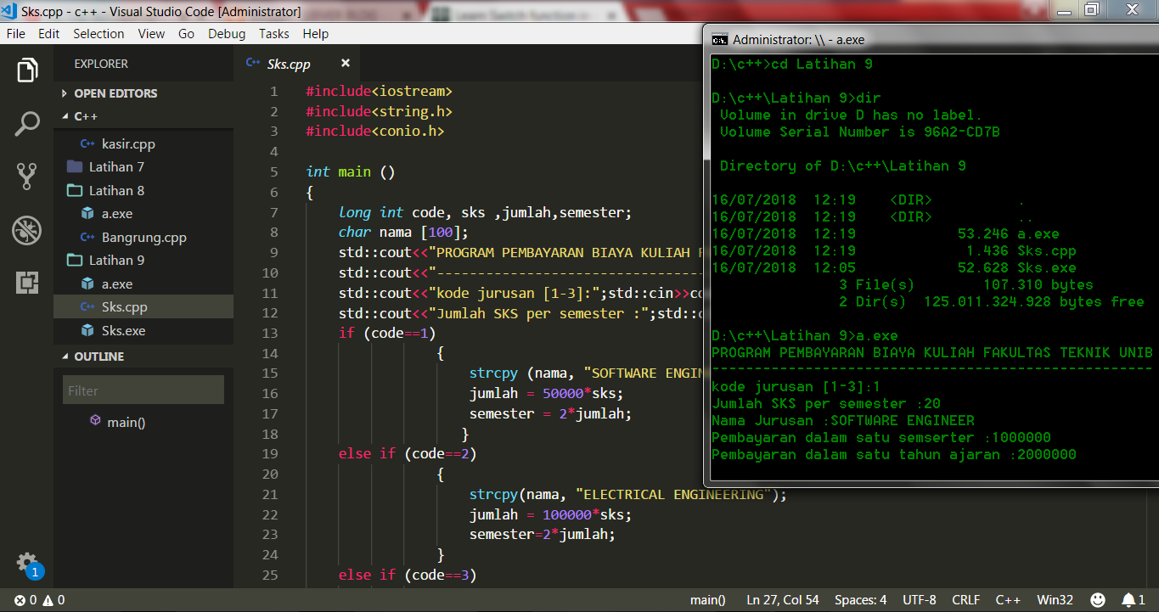Click the Sks.exe file icon
1159x612 pixels.
pyautogui.click(x=87, y=330)
